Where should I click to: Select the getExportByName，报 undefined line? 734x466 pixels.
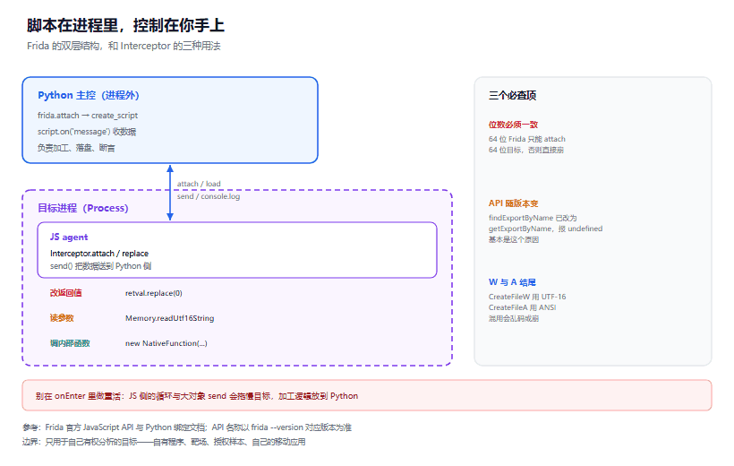[x=545, y=229]
